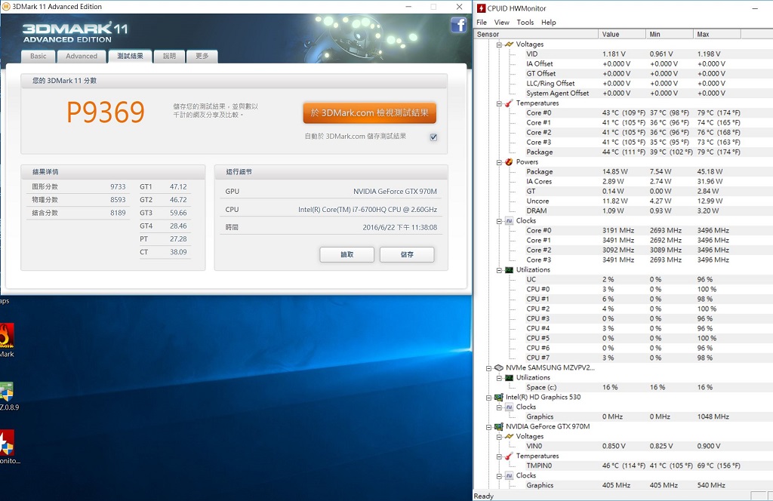Collapse the Powers tree node
Viewport: 773px width, 501px height.
(x=499, y=162)
